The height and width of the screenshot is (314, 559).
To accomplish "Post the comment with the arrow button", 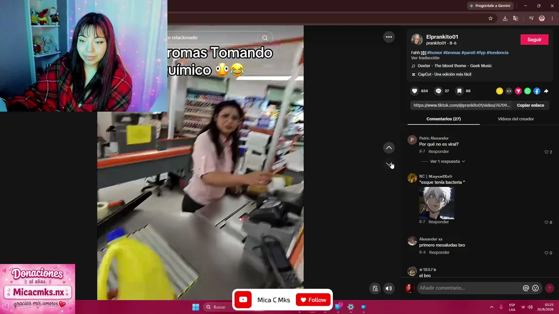I will pyautogui.click(x=549, y=288).
